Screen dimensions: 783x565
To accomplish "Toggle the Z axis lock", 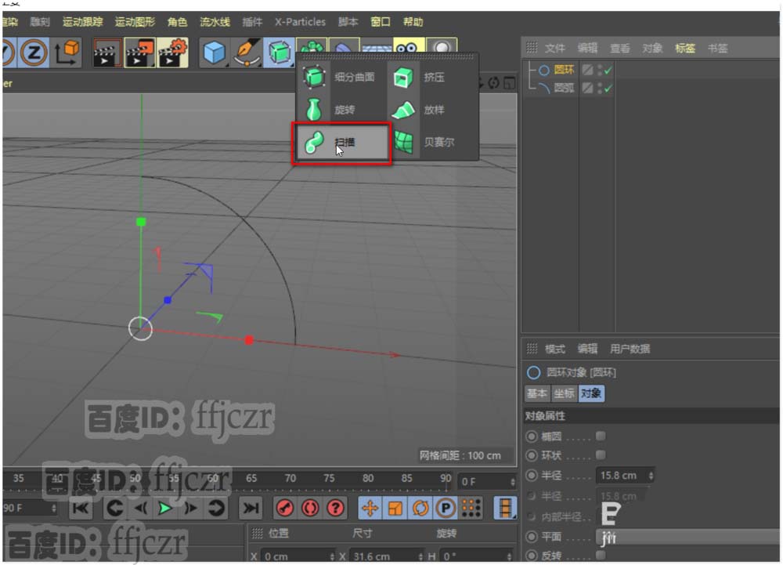I will (x=34, y=53).
